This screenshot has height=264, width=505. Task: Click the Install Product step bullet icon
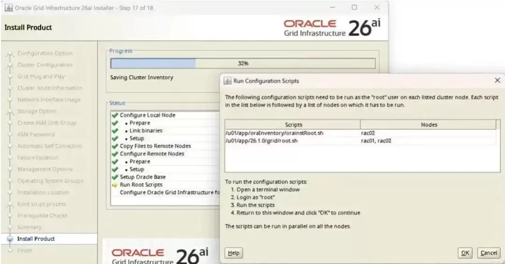(x=10, y=239)
